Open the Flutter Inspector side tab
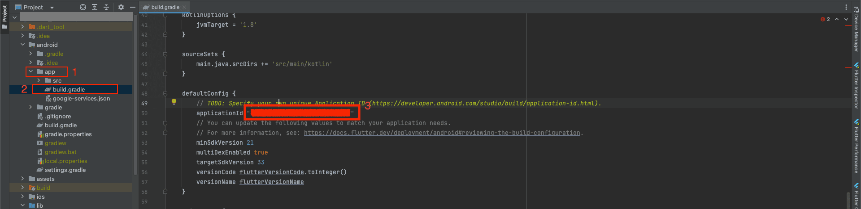861x209 pixels. 856,87
